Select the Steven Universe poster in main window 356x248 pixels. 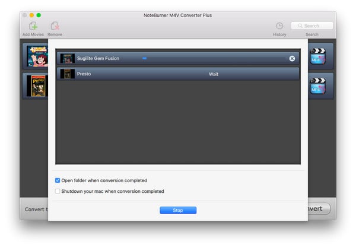point(37,56)
